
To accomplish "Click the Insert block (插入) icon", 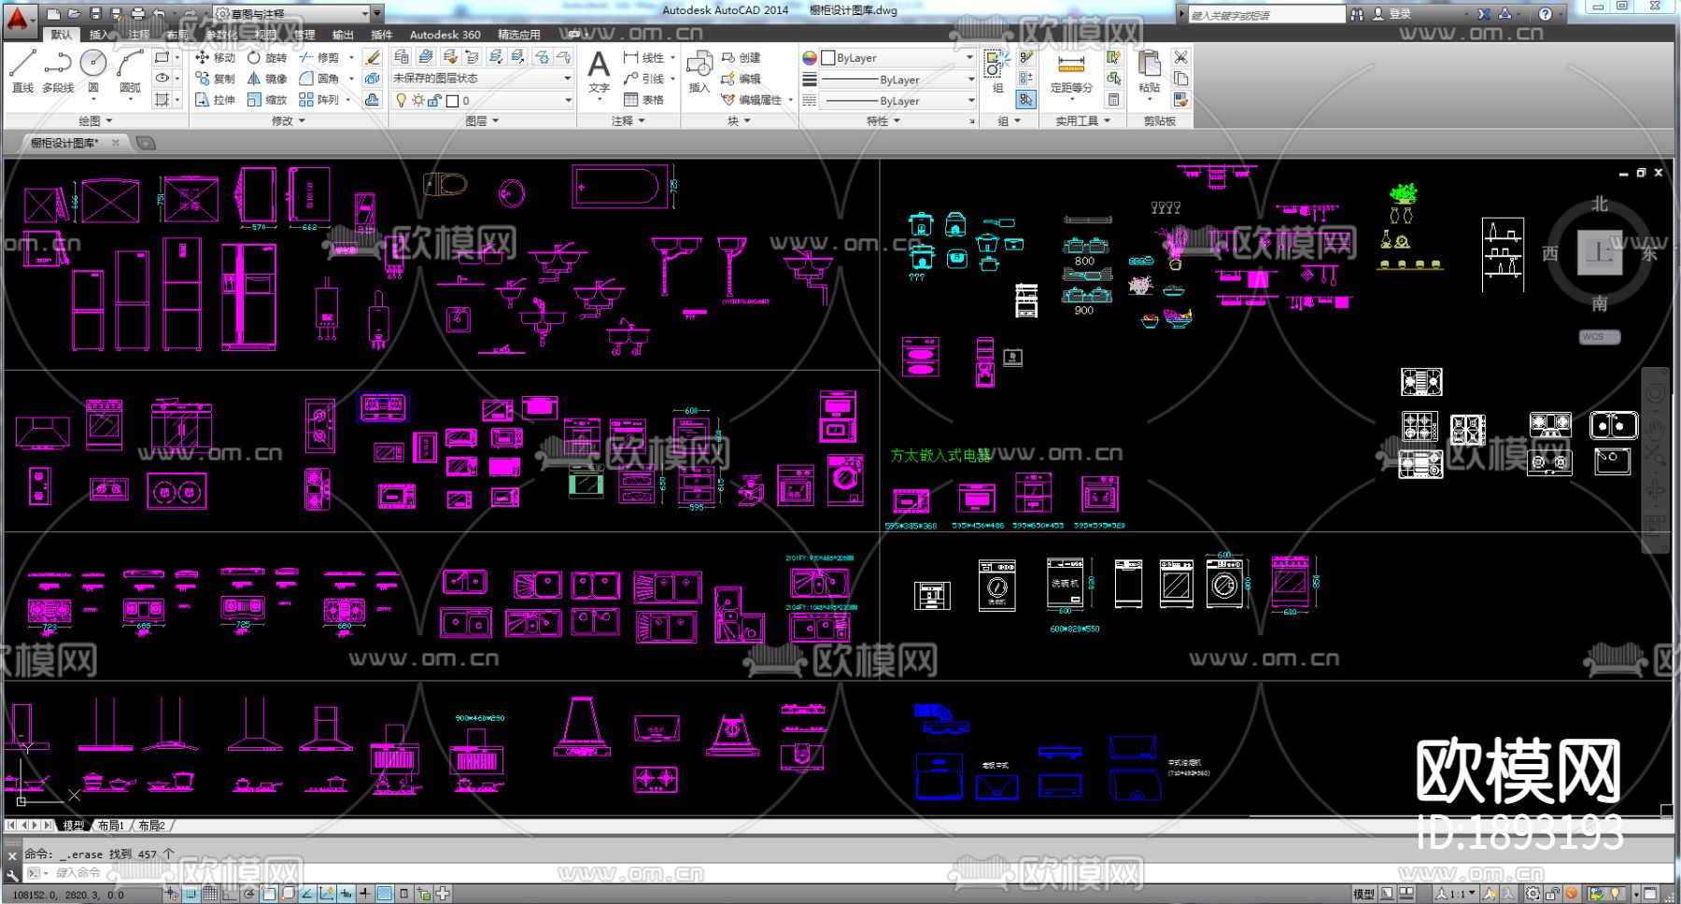I will coord(699,72).
